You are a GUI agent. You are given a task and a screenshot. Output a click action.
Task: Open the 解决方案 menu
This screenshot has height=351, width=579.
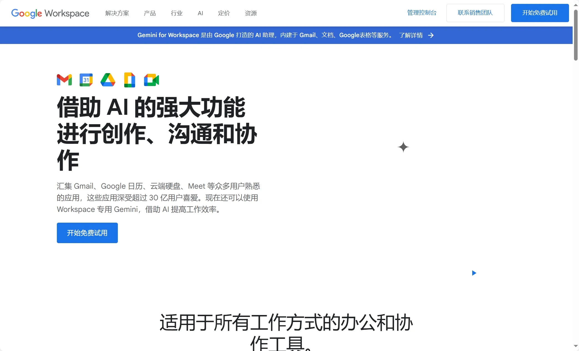tap(117, 13)
